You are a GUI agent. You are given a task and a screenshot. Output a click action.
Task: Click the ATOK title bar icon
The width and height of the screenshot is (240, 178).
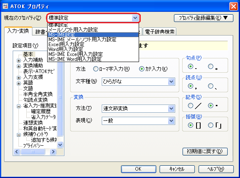click(x=5, y=7)
